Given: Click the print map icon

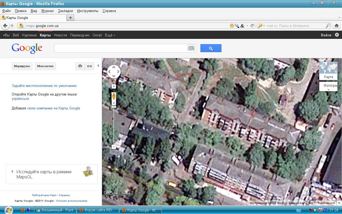Looking at the screenshot, I should 80,66.
